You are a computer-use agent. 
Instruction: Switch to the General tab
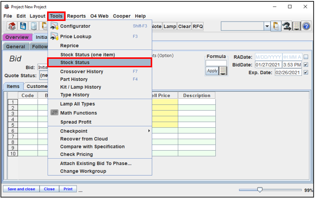[x=16, y=46]
